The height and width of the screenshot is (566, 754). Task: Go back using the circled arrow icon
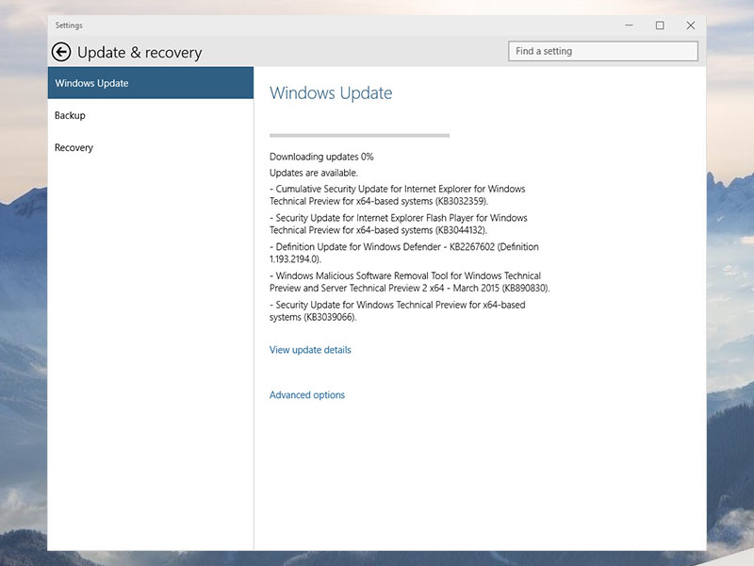pos(61,52)
